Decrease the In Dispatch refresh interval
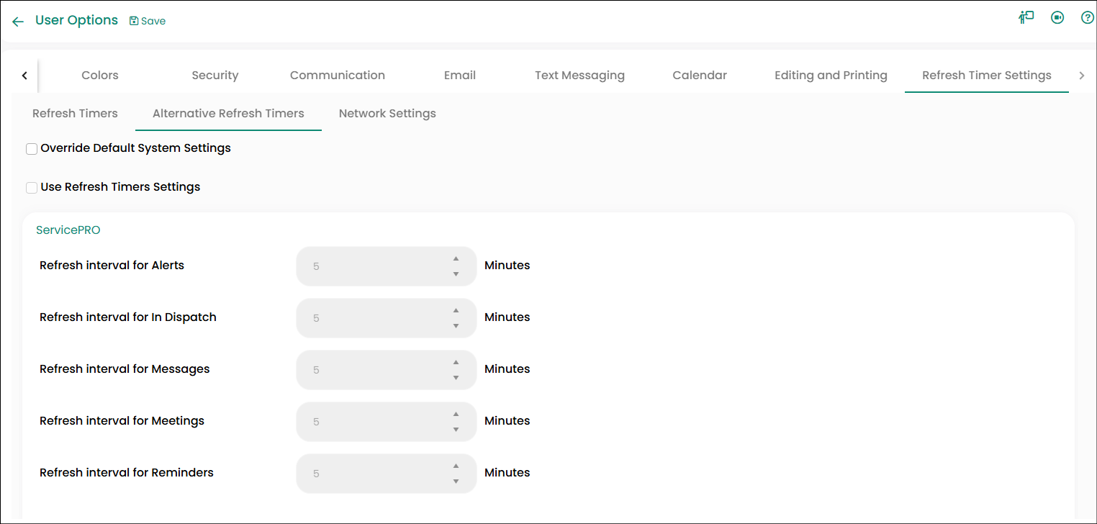1097x524 pixels. pyautogui.click(x=456, y=326)
